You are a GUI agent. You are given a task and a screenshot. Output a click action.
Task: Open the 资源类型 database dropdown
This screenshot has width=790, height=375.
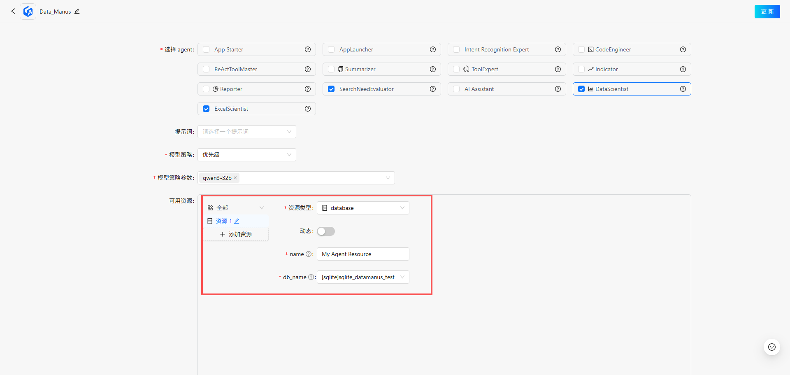coord(363,208)
